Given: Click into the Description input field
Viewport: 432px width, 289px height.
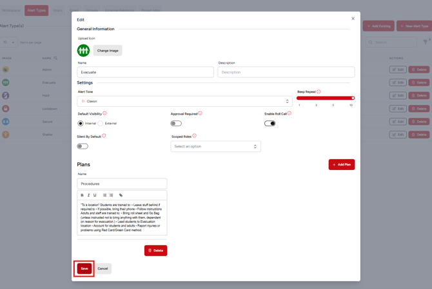Looking at the screenshot, I should tap(286, 72).
